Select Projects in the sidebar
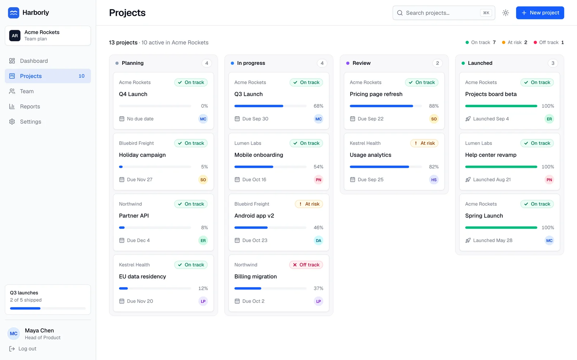This screenshot has height=360, width=577. coord(48,76)
